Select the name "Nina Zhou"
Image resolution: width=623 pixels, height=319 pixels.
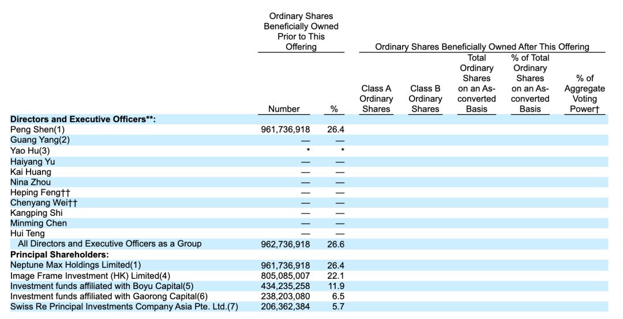31,182
